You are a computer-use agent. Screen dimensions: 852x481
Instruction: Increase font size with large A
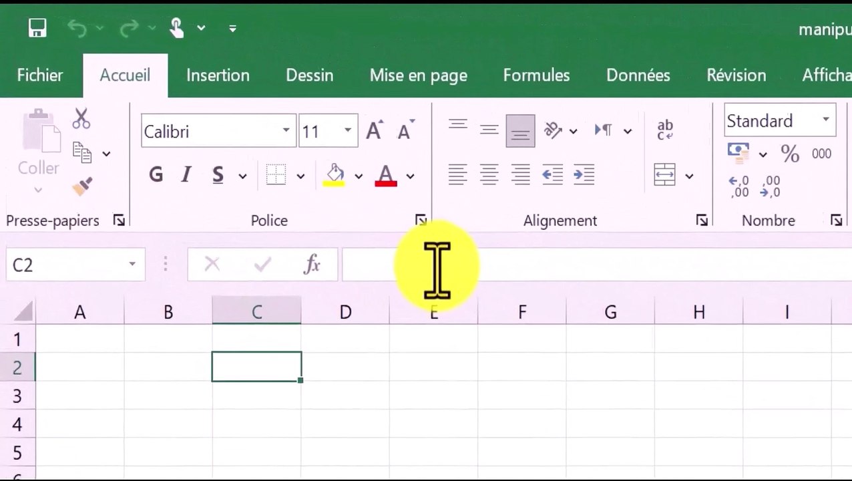[x=375, y=131]
